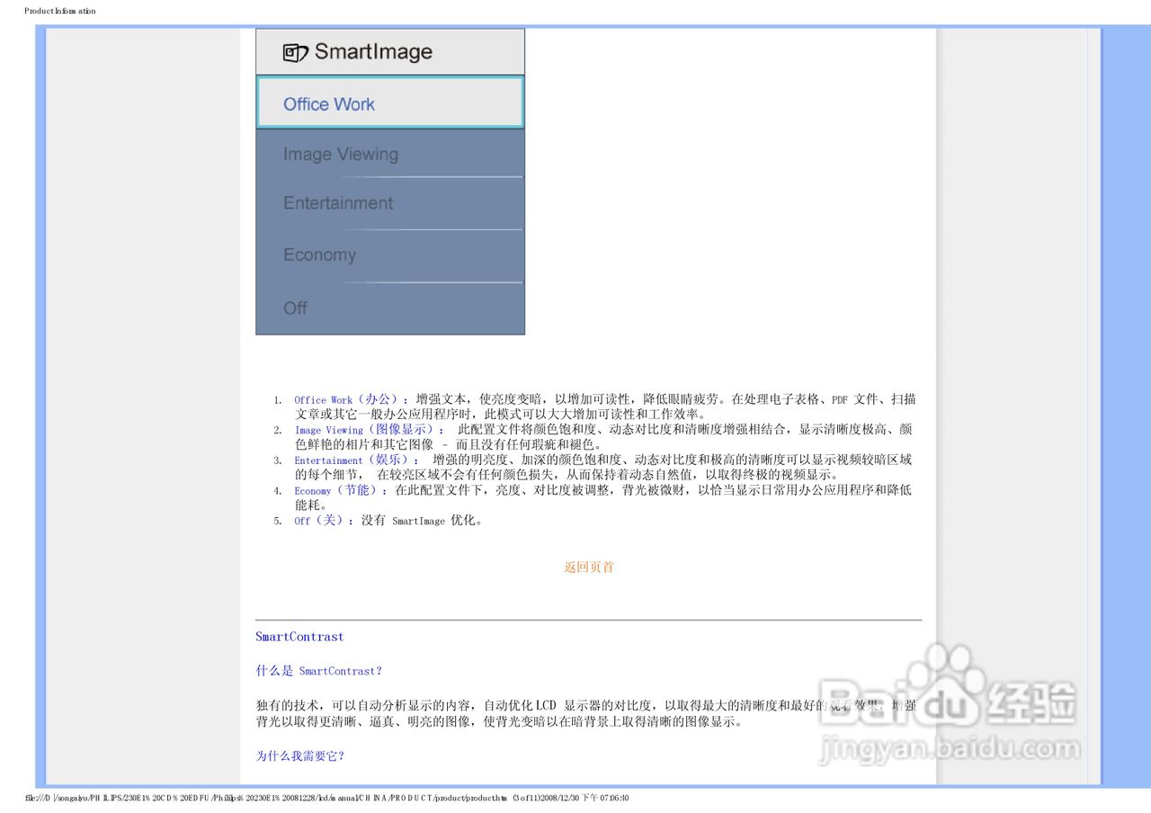Click the 什么是 SmartContrast? heading
Viewport: 1151px width, 813px height.
coord(318,671)
